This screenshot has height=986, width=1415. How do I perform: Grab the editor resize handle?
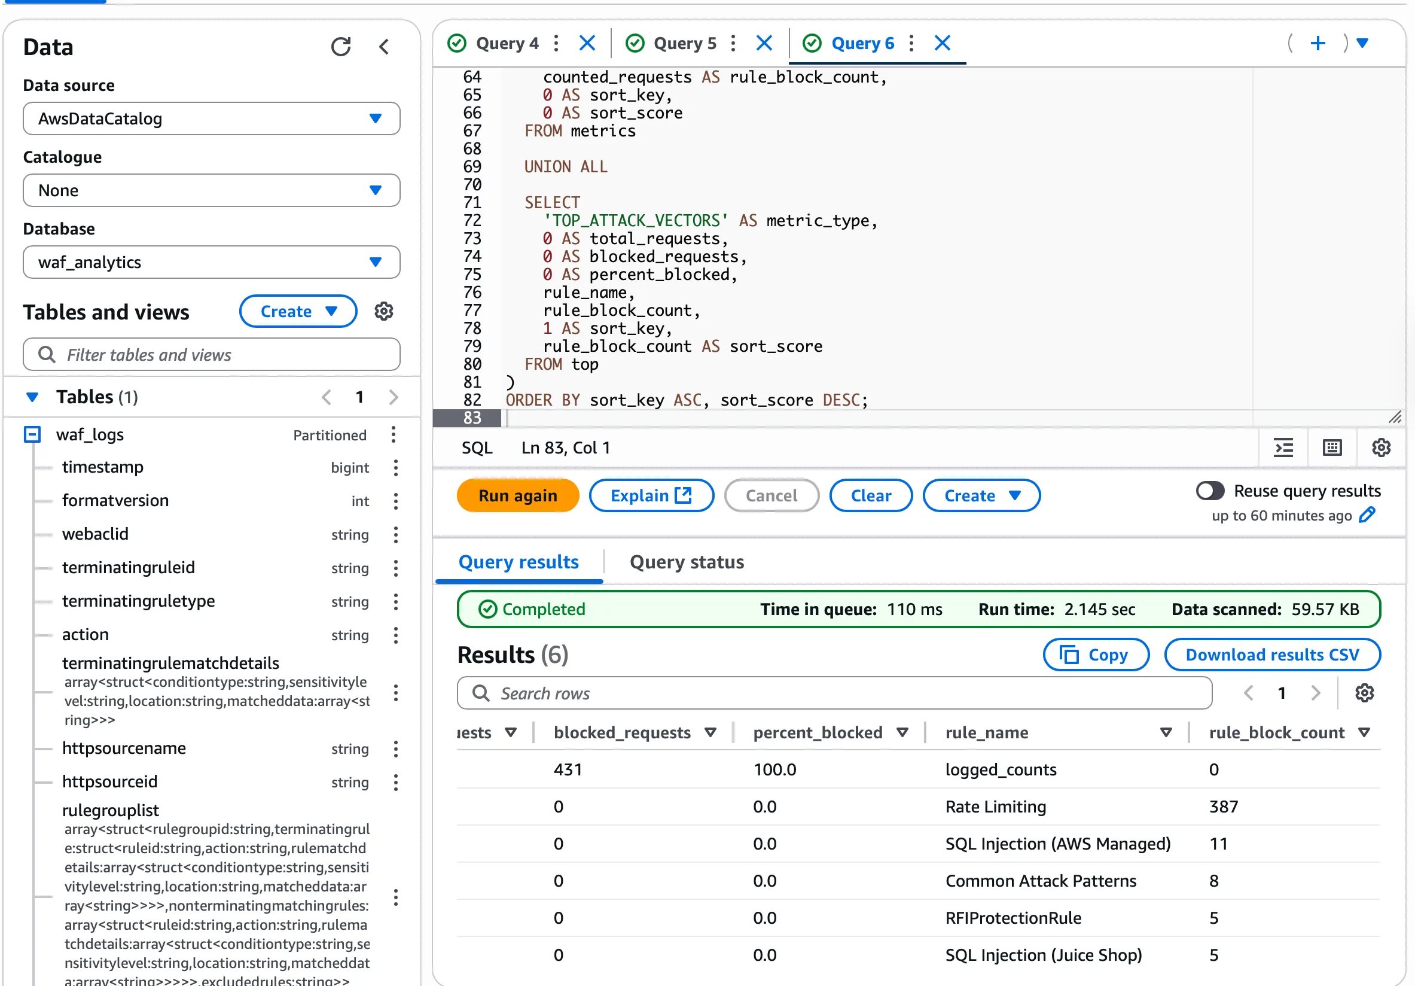point(1395,418)
